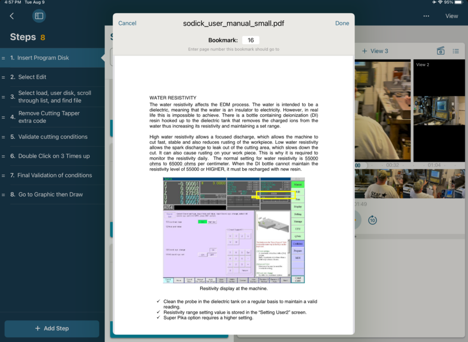Select step 5 Validate cutting conditions
468x342 pixels.
tap(52, 137)
